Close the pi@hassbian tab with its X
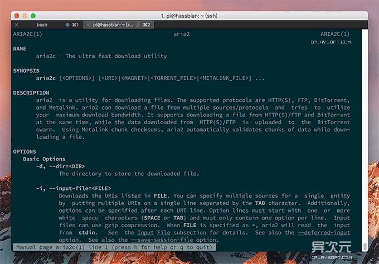Viewport: 379px width, 264px height. pos(88,25)
